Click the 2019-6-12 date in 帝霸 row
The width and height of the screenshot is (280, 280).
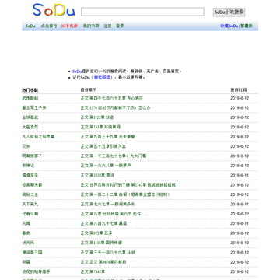240,262
